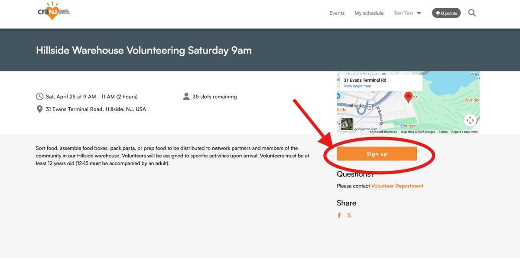Go to My schedule
The width and height of the screenshot is (520, 258).
(369, 13)
